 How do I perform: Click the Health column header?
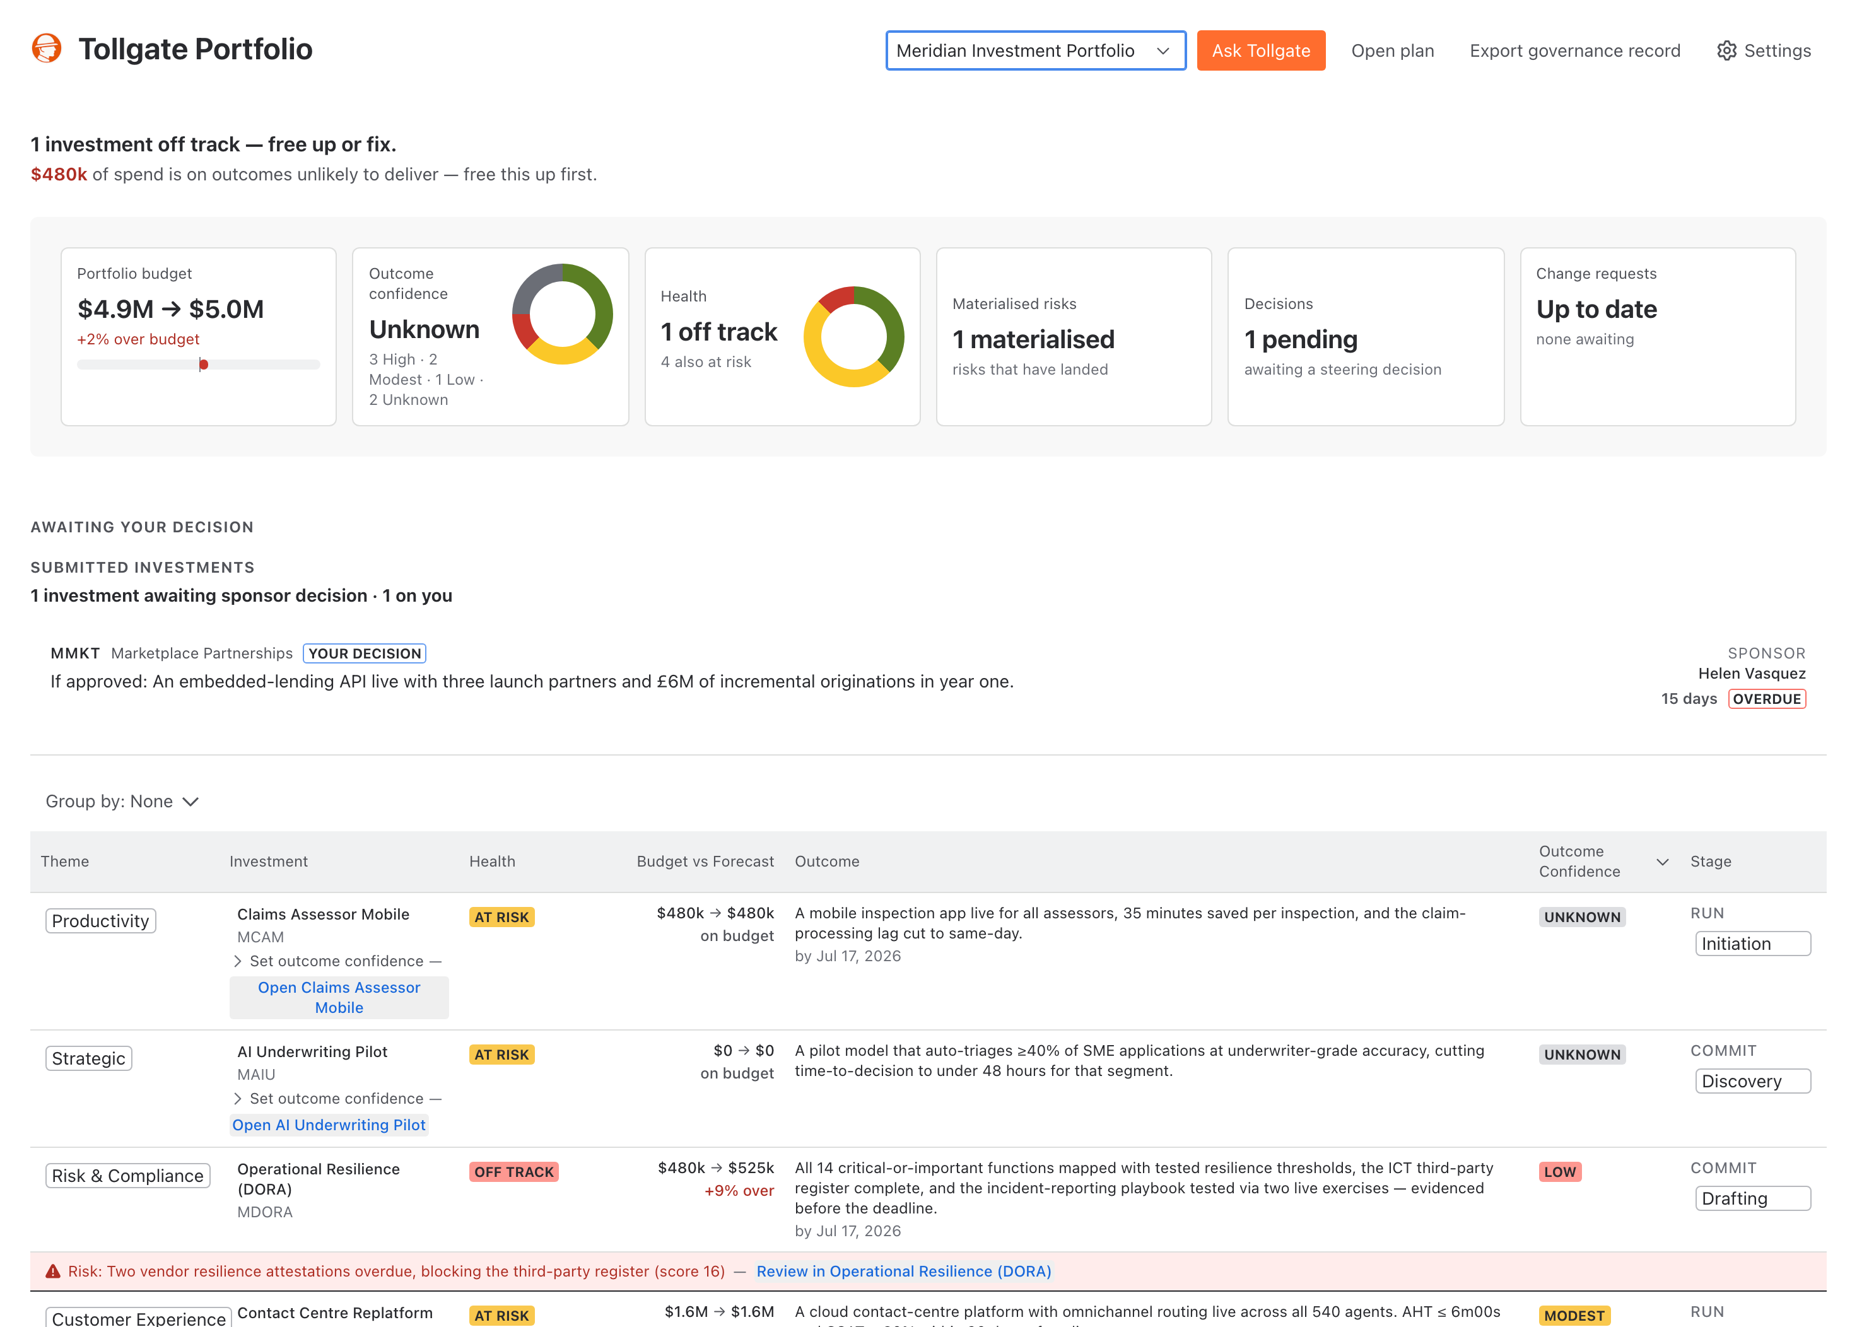pos(492,862)
